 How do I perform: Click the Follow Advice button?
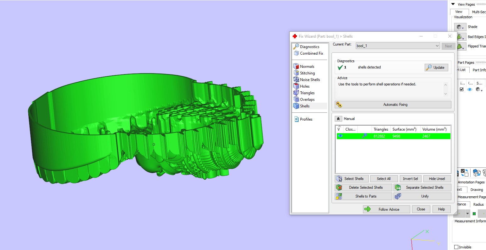[386, 209]
